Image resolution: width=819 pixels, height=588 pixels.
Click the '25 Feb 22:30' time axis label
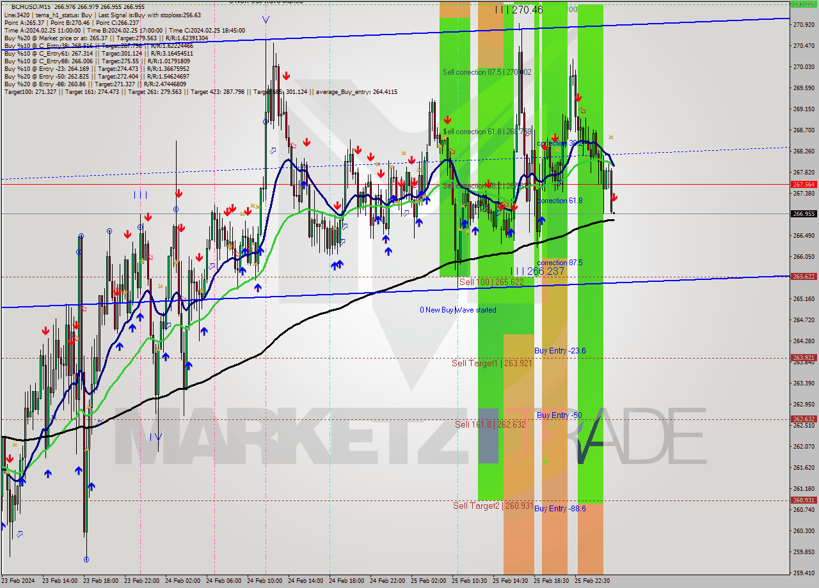tap(592, 581)
